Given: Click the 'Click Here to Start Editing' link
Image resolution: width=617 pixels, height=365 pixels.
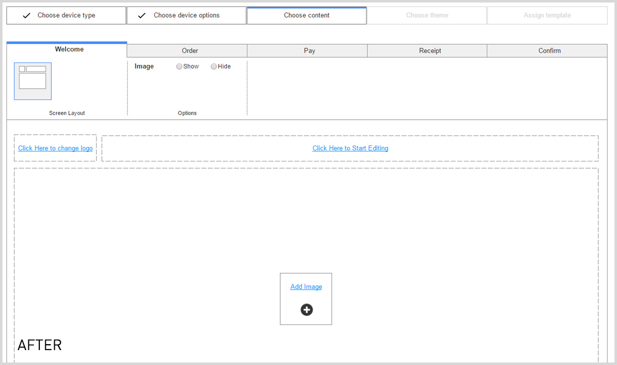Looking at the screenshot, I should [x=350, y=148].
